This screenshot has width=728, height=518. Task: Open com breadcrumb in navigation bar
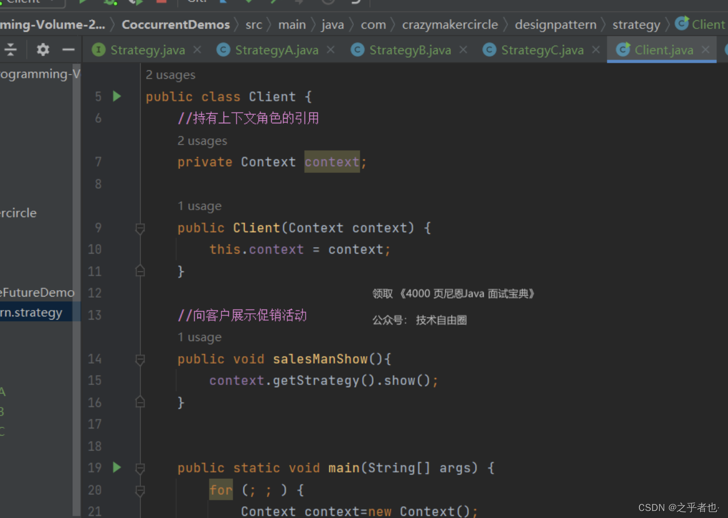pyautogui.click(x=374, y=25)
